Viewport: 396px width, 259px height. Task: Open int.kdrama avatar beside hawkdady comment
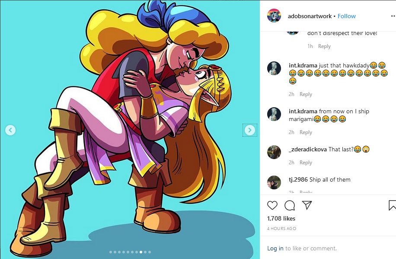274,68
